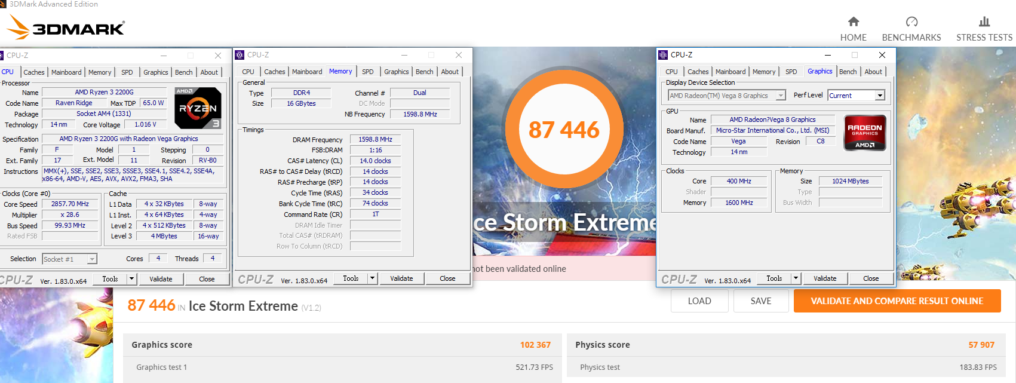This screenshot has height=383, width=1016.
Task: Expand the Perf Level Current dropdown
Action: pos(880,96)
